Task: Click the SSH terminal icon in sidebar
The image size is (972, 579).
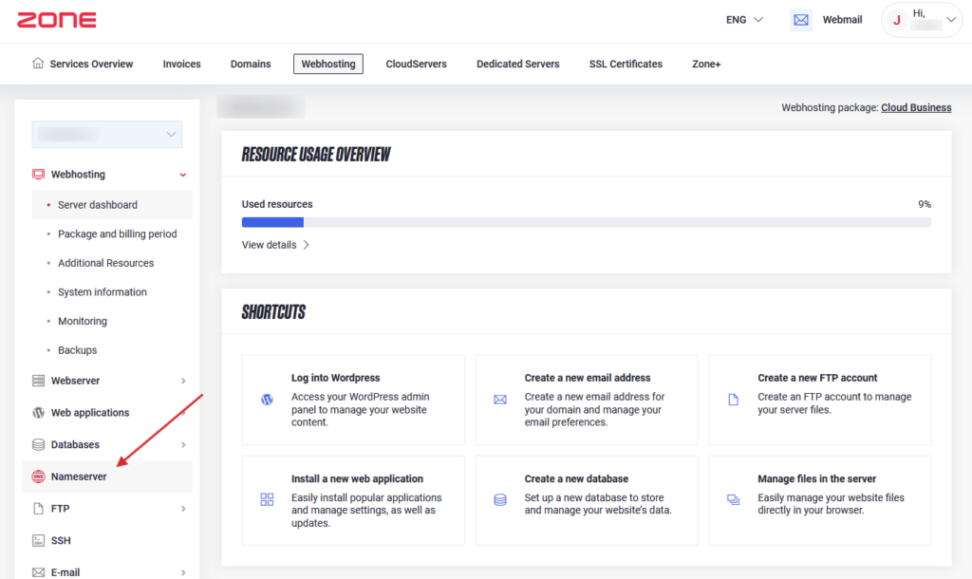Action: [39, 541]
